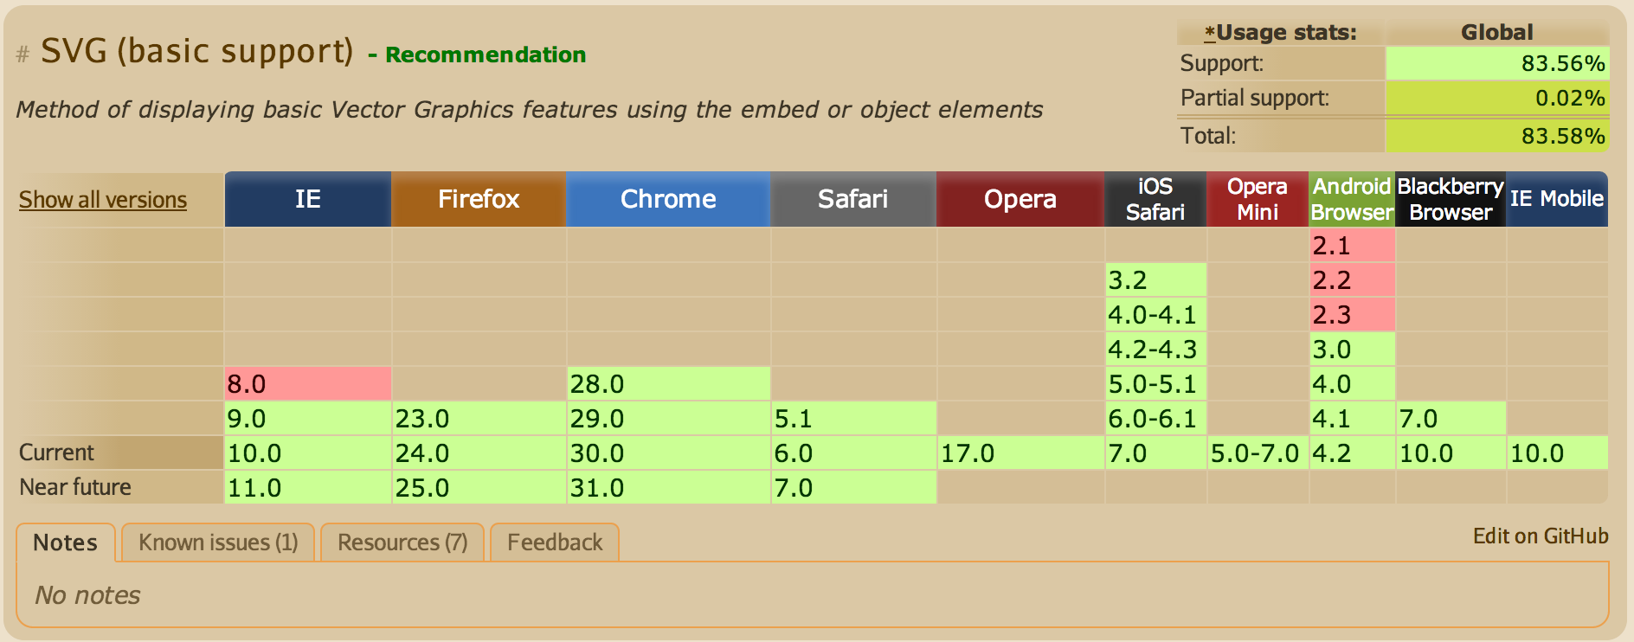Viewport: 1634px width, 642px height.
Task: Click the # permalink before SVG title
Action: 23,55
